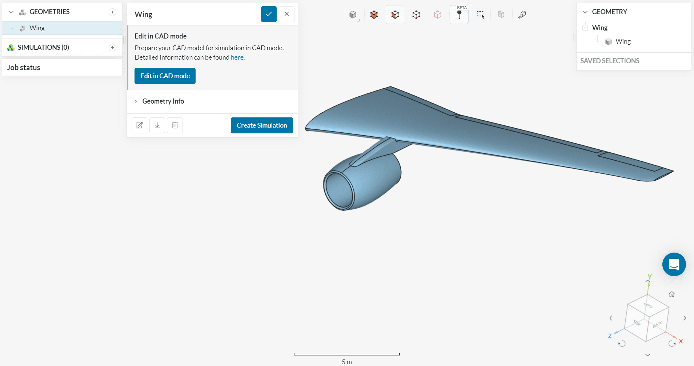Viewport: 694px width, 366px height.
Task: Open the render mode cube dropdown
Action: tap(353, 15)
